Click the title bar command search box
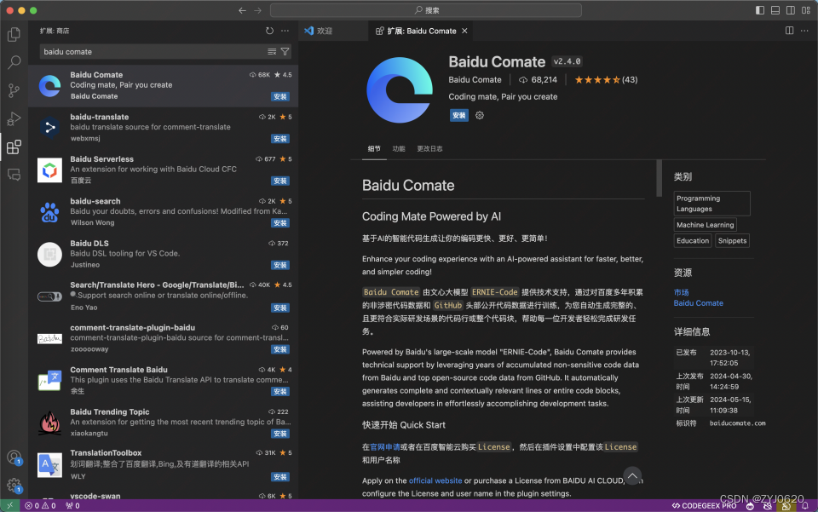Image resolution: width=818 pixels, height=512 pixels. point(426,10)
